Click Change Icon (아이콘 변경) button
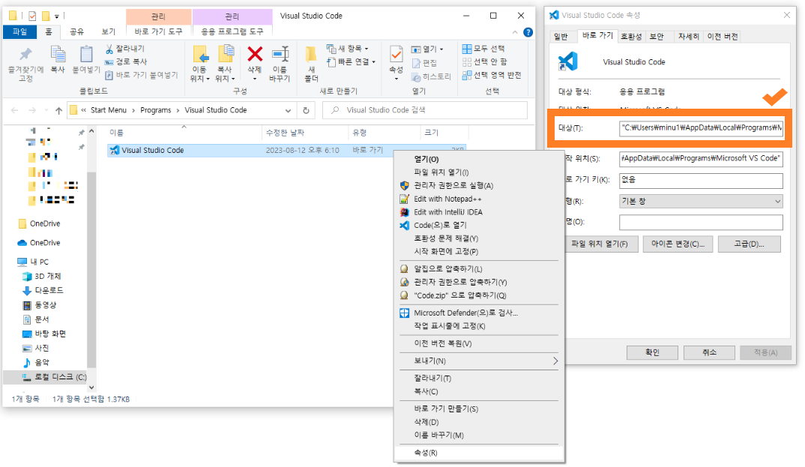This screenshot has width=805, height=467. click(x=678, y=244)
